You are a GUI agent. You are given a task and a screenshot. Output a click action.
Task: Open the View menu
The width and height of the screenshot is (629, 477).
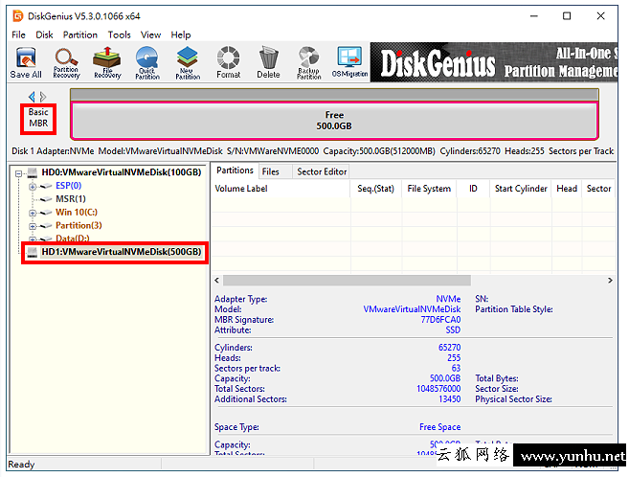point(151,34)
